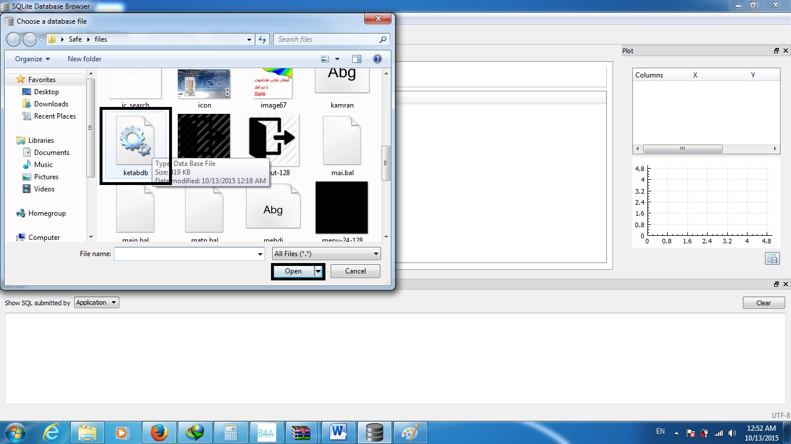Expand the Open button's dropdown arrow
This screenshot has width=791, height=444.
coord(318,271)
